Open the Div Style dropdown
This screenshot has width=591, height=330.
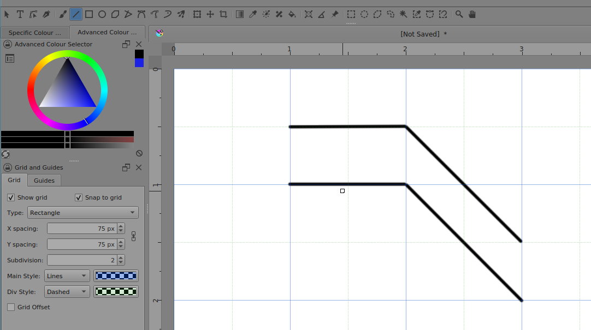coord(67,292)
